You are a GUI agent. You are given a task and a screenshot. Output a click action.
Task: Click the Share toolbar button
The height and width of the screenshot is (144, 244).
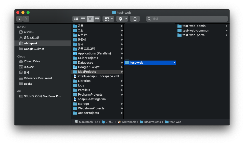tap(135, 19)
